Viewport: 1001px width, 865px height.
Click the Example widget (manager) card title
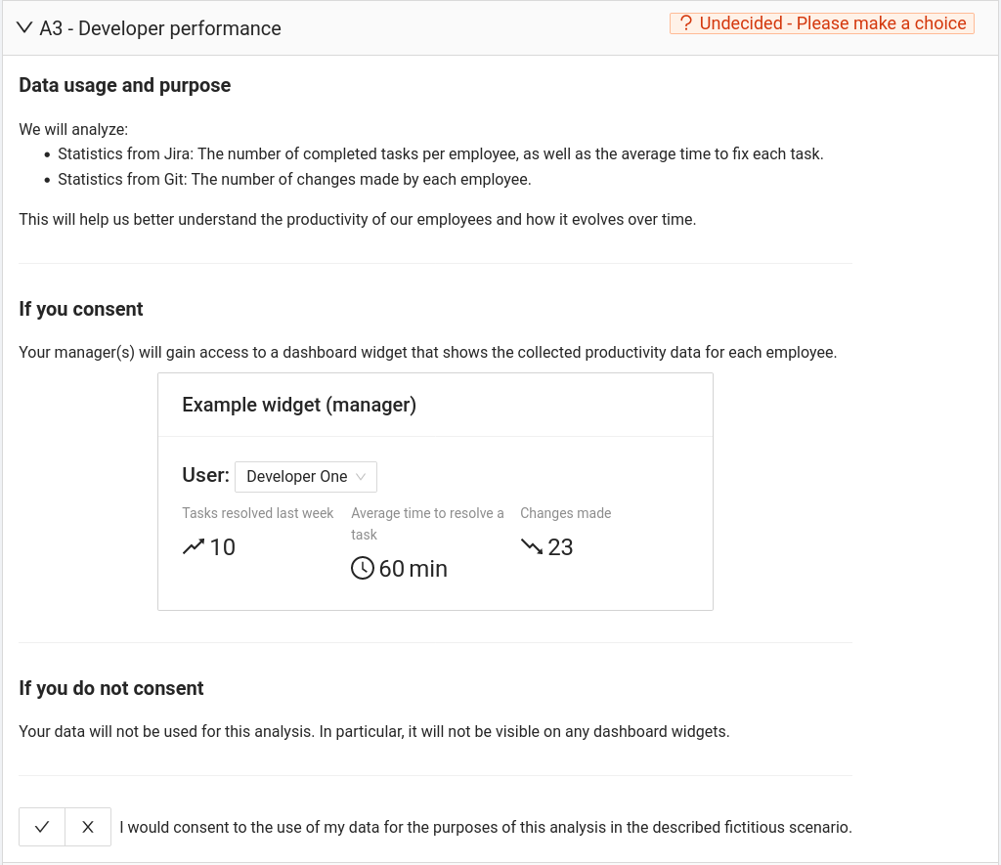point(299,405)
